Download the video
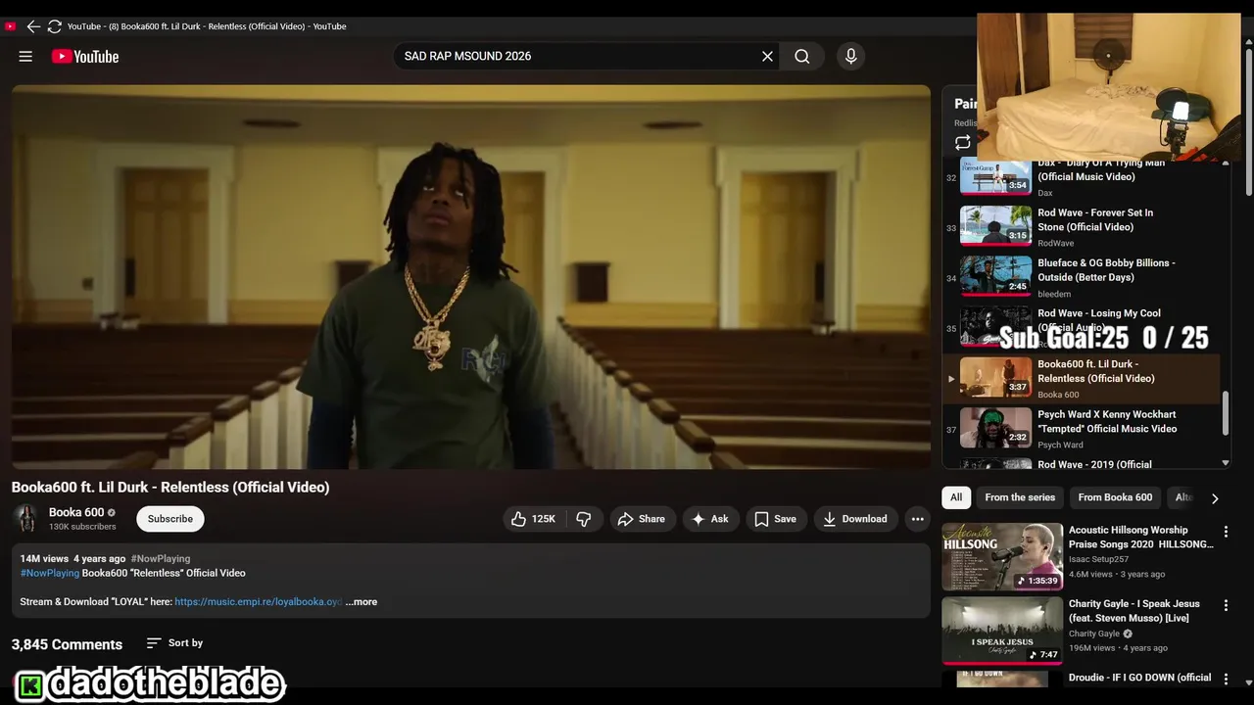 [854, 519]
